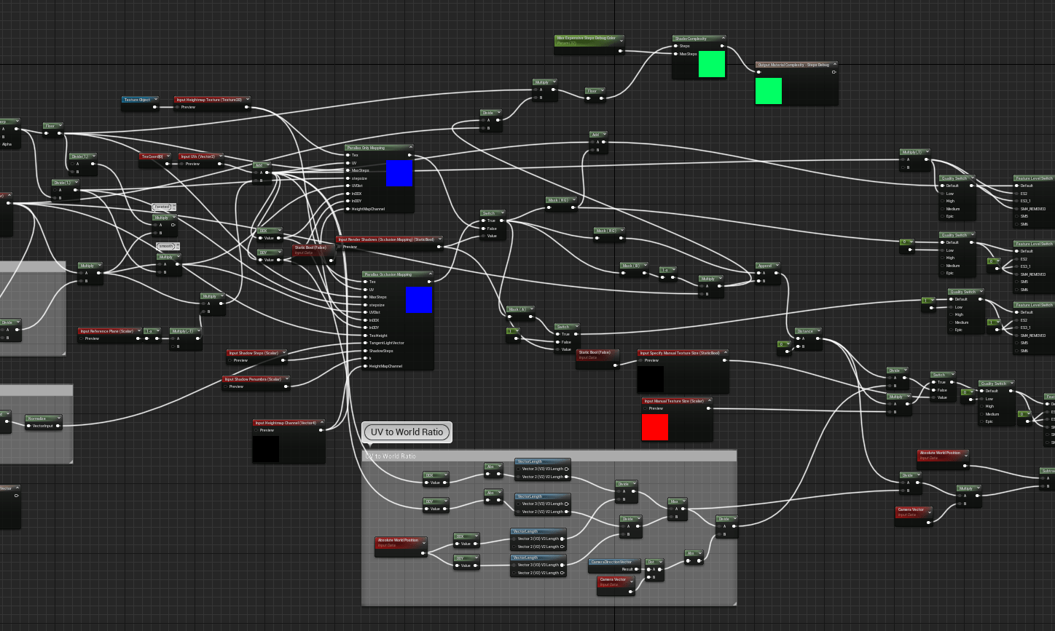The height and width of the screenshot is (631, 1055).
Task: Click the red preview swatch on Input Manual Texture Size
Action: click(x=655, y=428)
